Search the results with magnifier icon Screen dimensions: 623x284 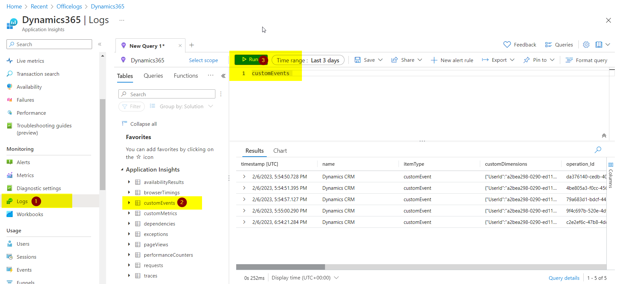598,150
